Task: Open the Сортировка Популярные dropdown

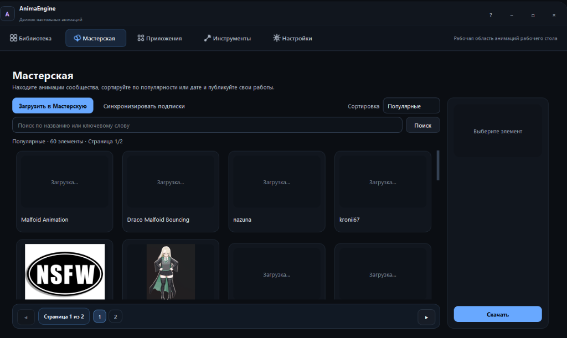Action: (x=411, y=106)
